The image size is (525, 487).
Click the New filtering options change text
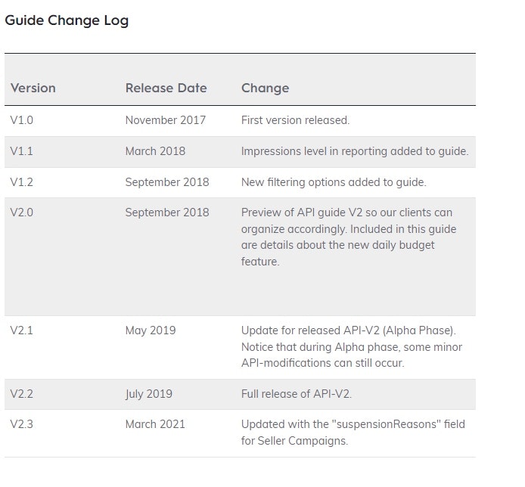click(x=334, y=182)
